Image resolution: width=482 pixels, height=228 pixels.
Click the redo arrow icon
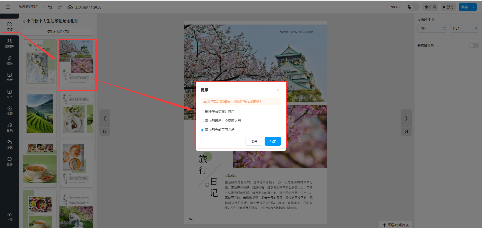60,7
